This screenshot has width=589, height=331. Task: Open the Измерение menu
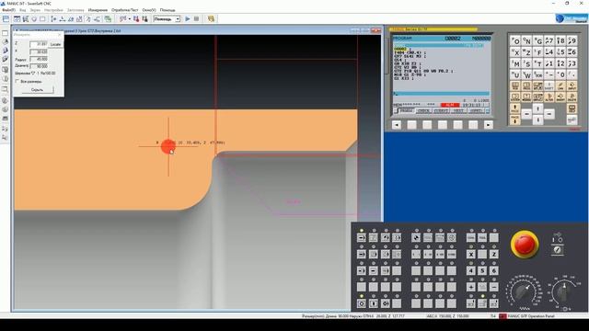[98, 10]
